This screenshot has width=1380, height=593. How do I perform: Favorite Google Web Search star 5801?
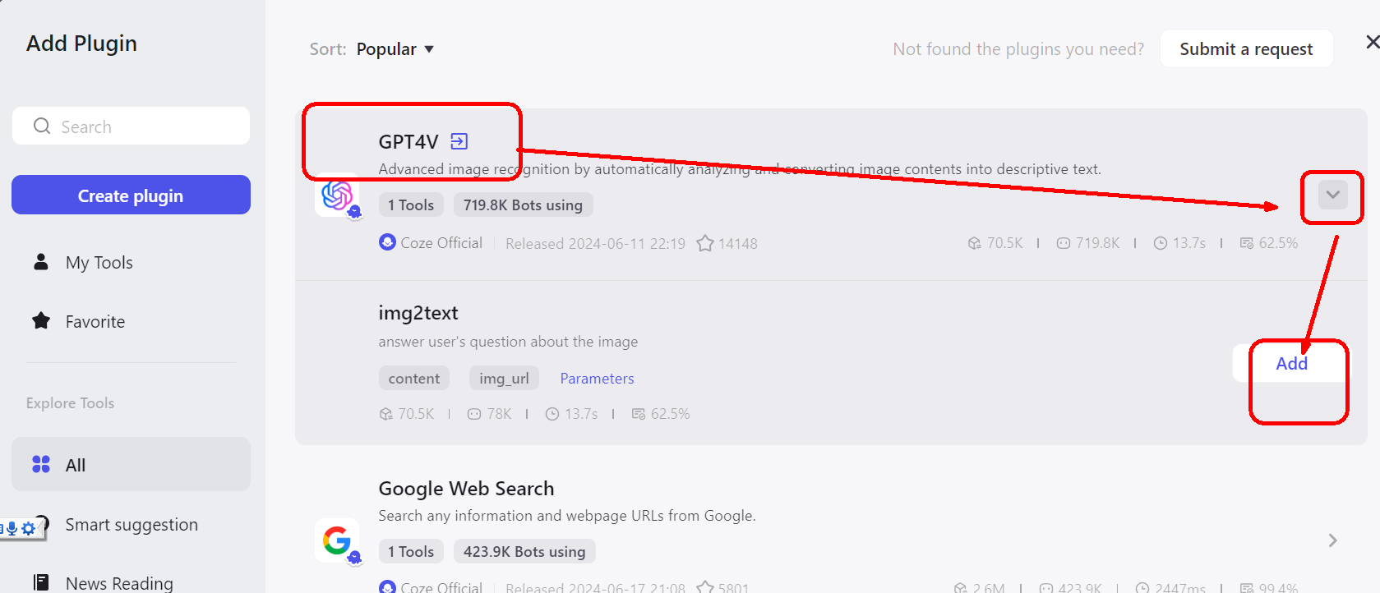pyautogui.click(x=705, y=587)
